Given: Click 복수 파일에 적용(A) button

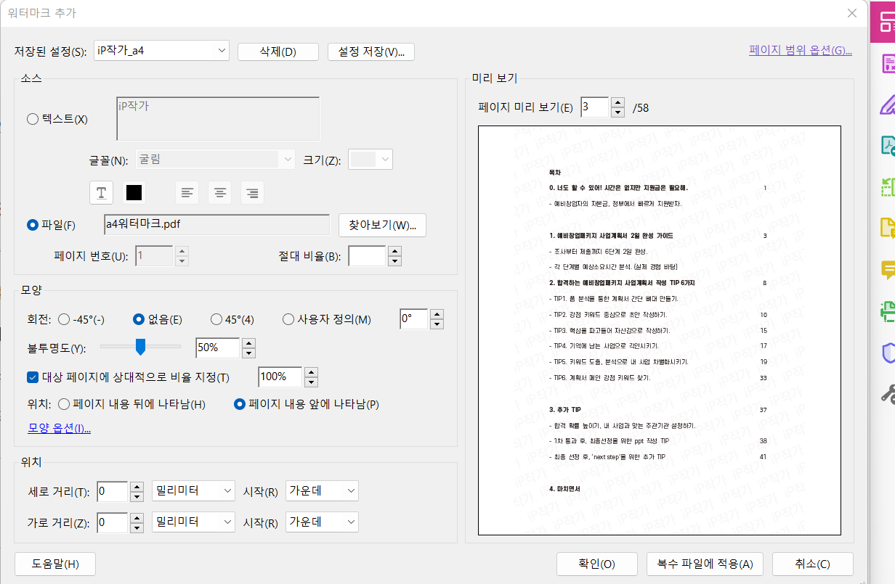Looking at the screenshot, I should coord(705,564).
